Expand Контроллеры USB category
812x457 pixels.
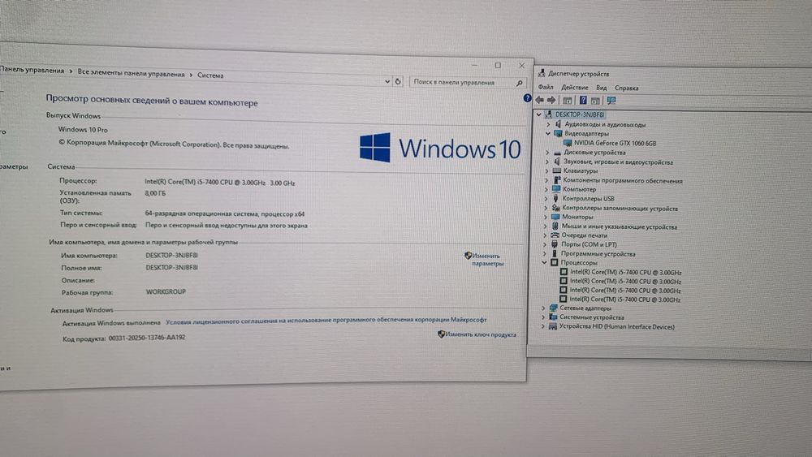546,198
